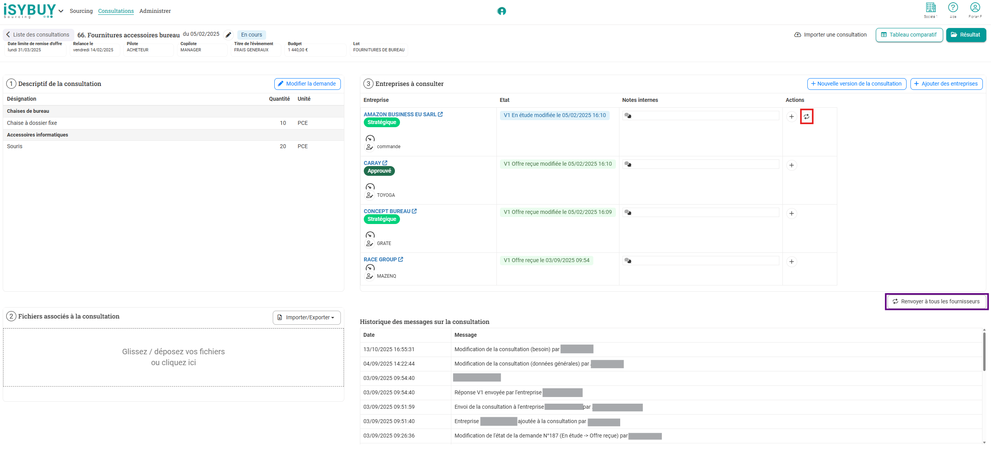Click message history scroll down arrow
Screen dimensions: 991x462
click(x=984, y=442)
